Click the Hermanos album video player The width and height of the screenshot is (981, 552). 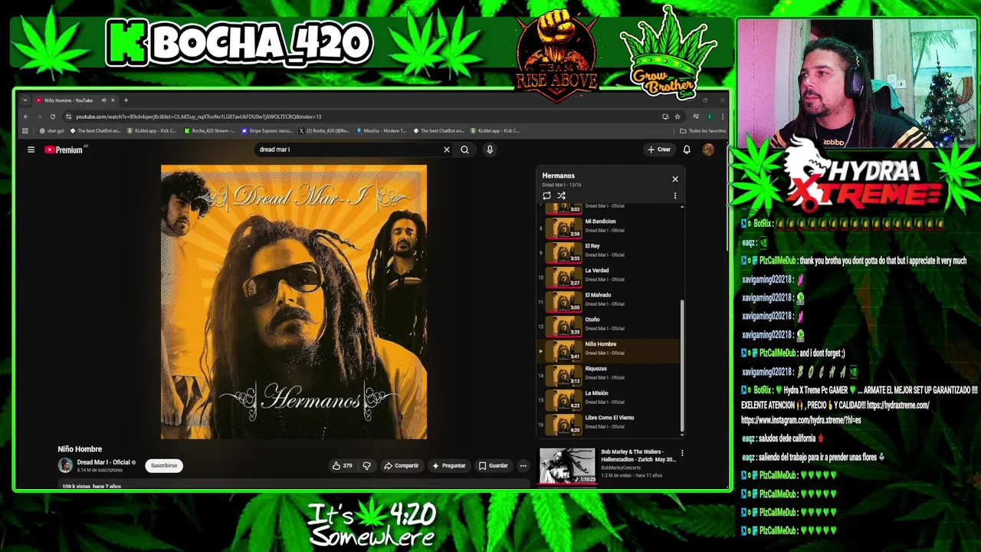[x=294, y=302]
